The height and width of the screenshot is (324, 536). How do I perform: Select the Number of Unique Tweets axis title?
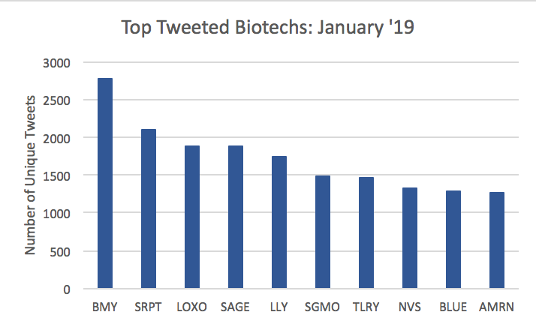coord(30,175)
